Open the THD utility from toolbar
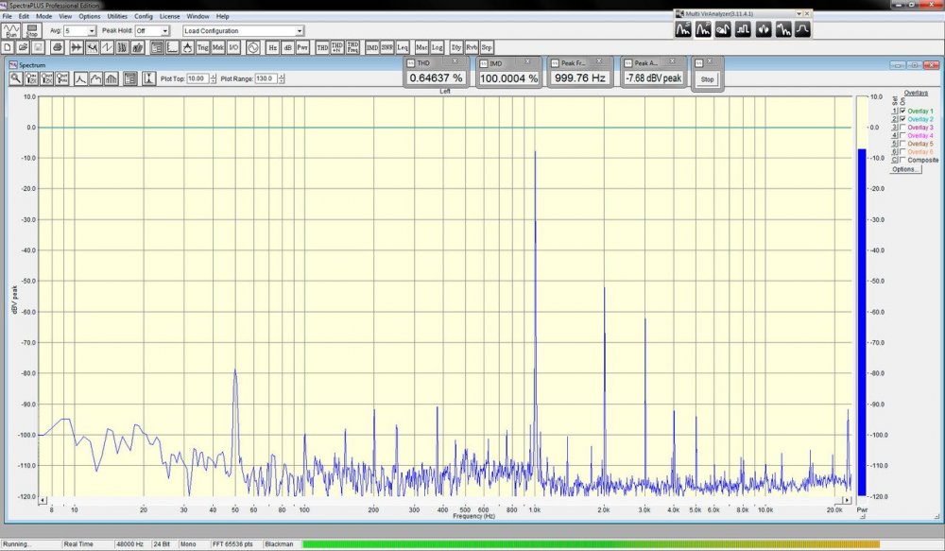This screenshot has width=945, height=551. point(322,46)
